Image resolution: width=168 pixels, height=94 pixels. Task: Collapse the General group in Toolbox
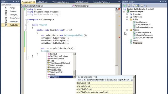click(x=3, y=5)
